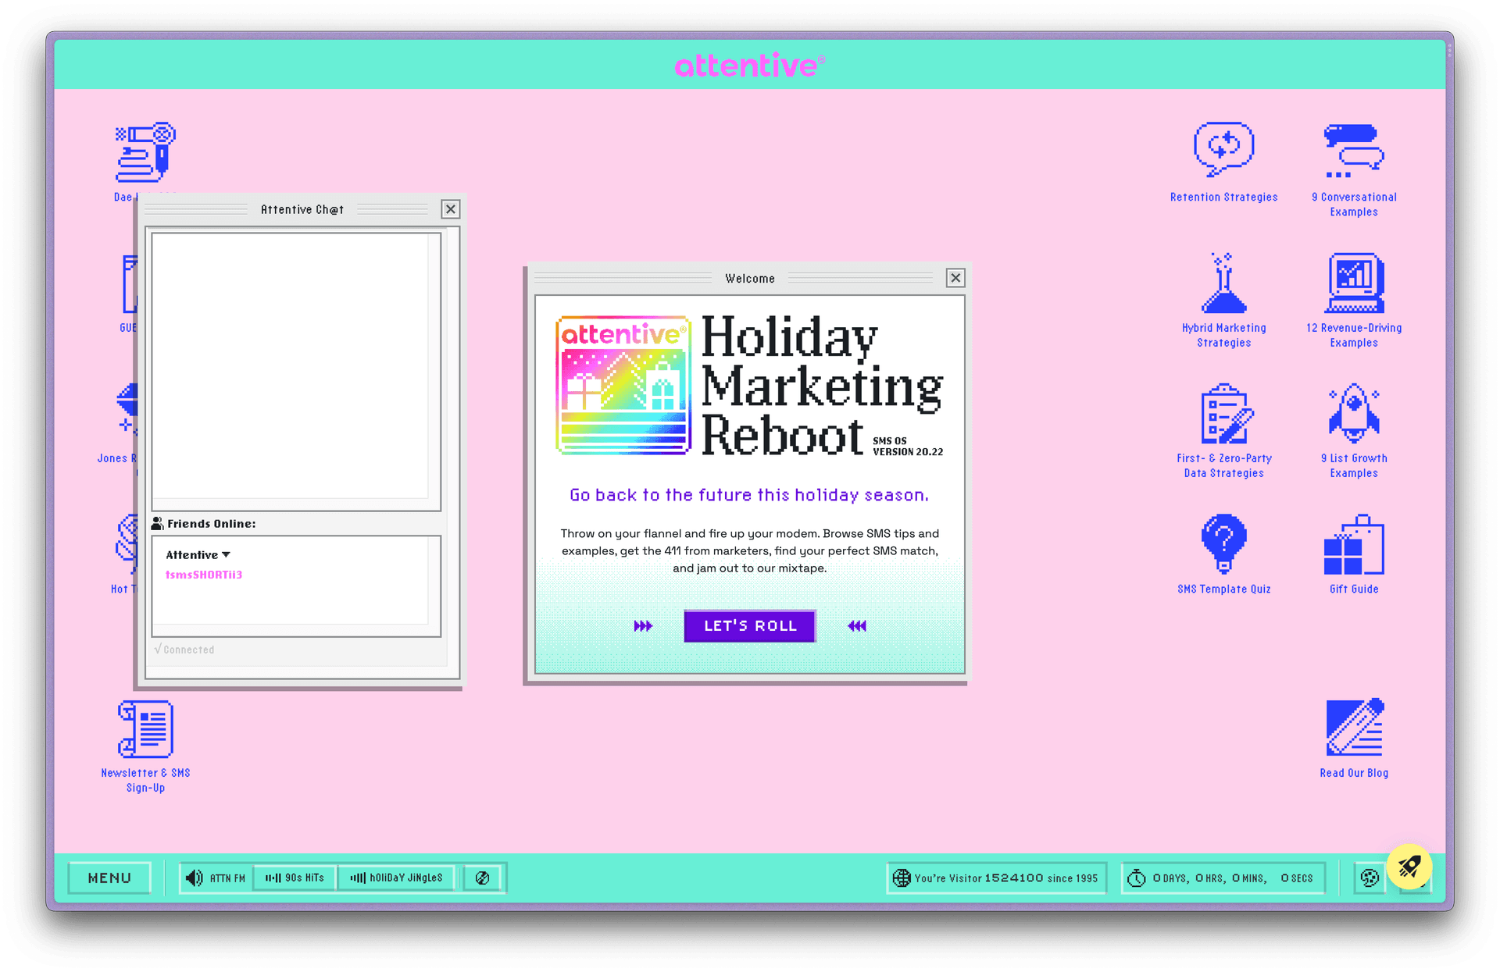1500x972 pixels.
Task: Click the countdown '0 DAYS, 0 HRS' text
Action: (x=1188, y=878)
